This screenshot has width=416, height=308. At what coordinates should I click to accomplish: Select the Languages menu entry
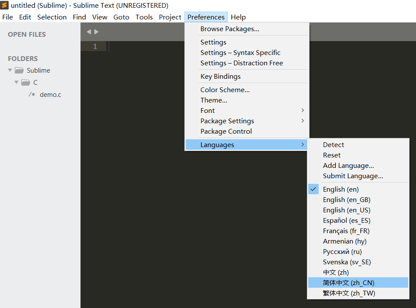tap(247, 144)
